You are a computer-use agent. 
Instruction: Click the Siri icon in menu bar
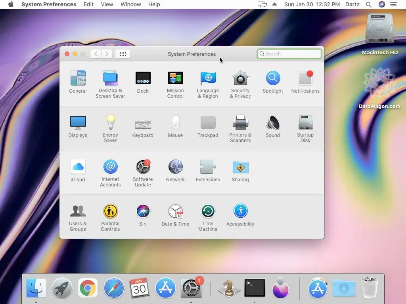click(x=382, y=4)
